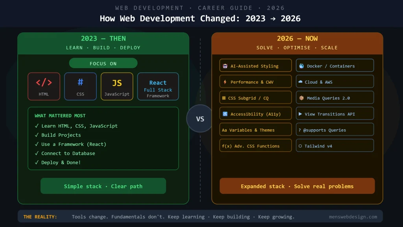The height and width of the screenshot is (227, 403).
Task: Click checkmark next to Learn HTML, CSS, JavaScript
Action: (x=37, y=126)
